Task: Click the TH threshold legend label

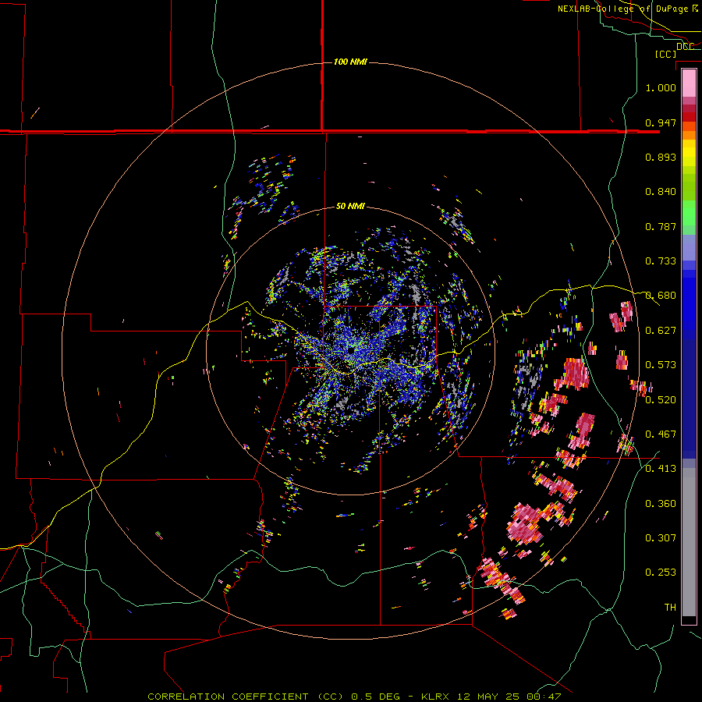Action: coord(670,607)
